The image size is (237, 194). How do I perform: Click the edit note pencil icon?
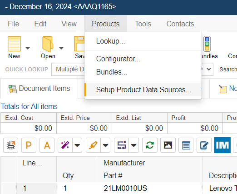(x=204, y=145)
